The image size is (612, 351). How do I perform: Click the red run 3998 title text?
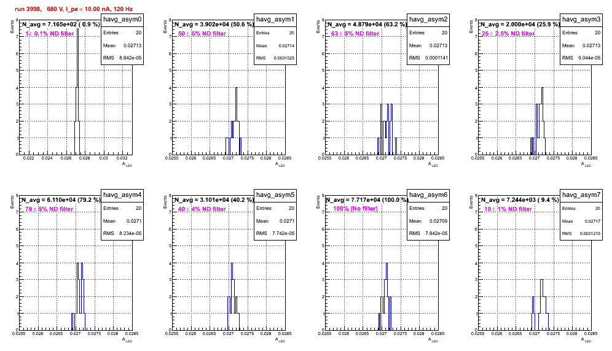click(74, 9)
